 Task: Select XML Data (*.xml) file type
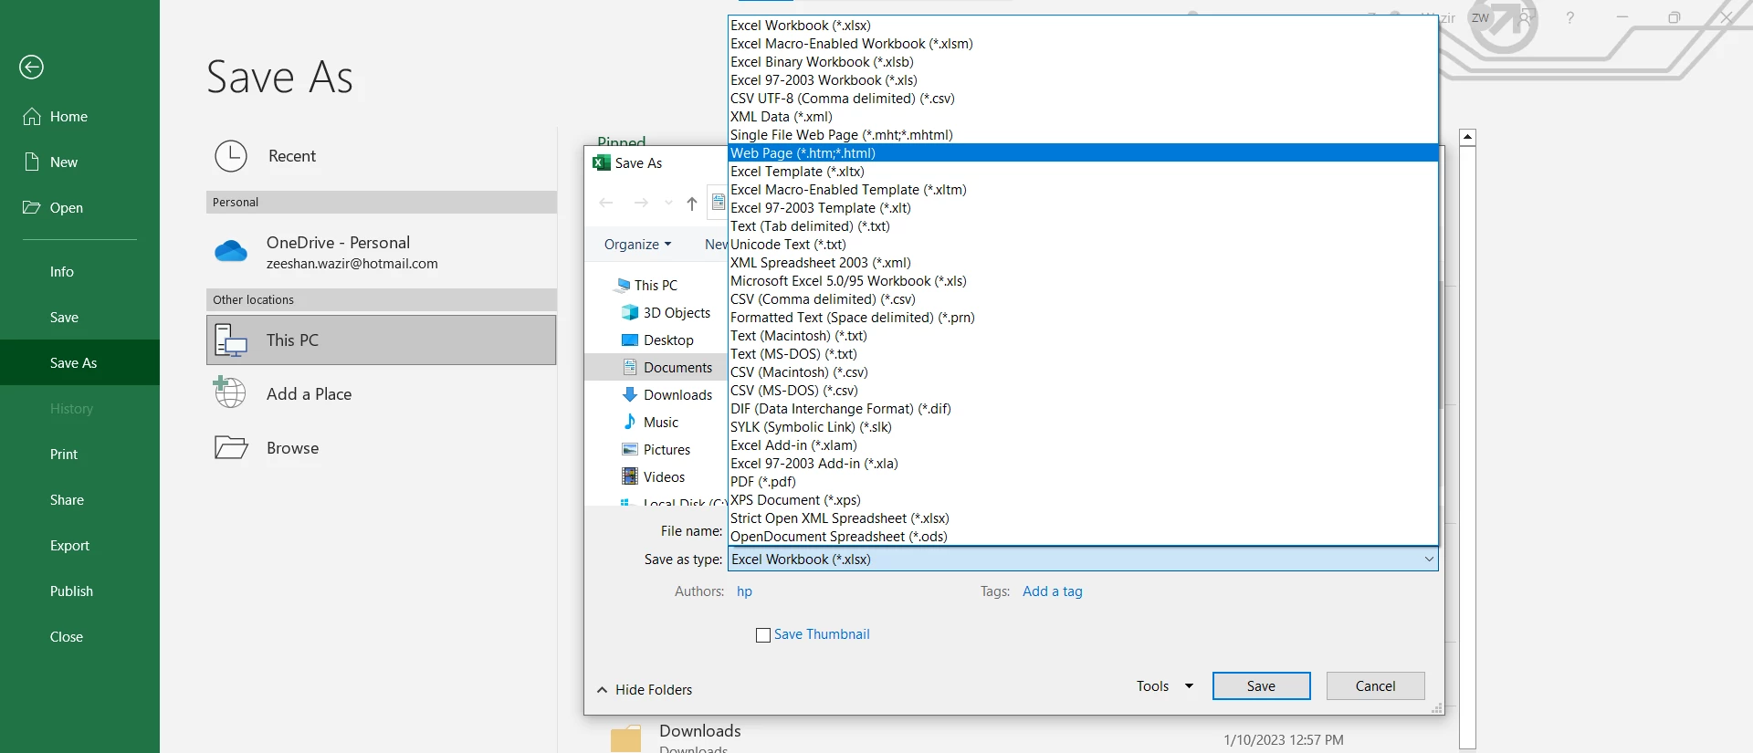[1083, 117]
